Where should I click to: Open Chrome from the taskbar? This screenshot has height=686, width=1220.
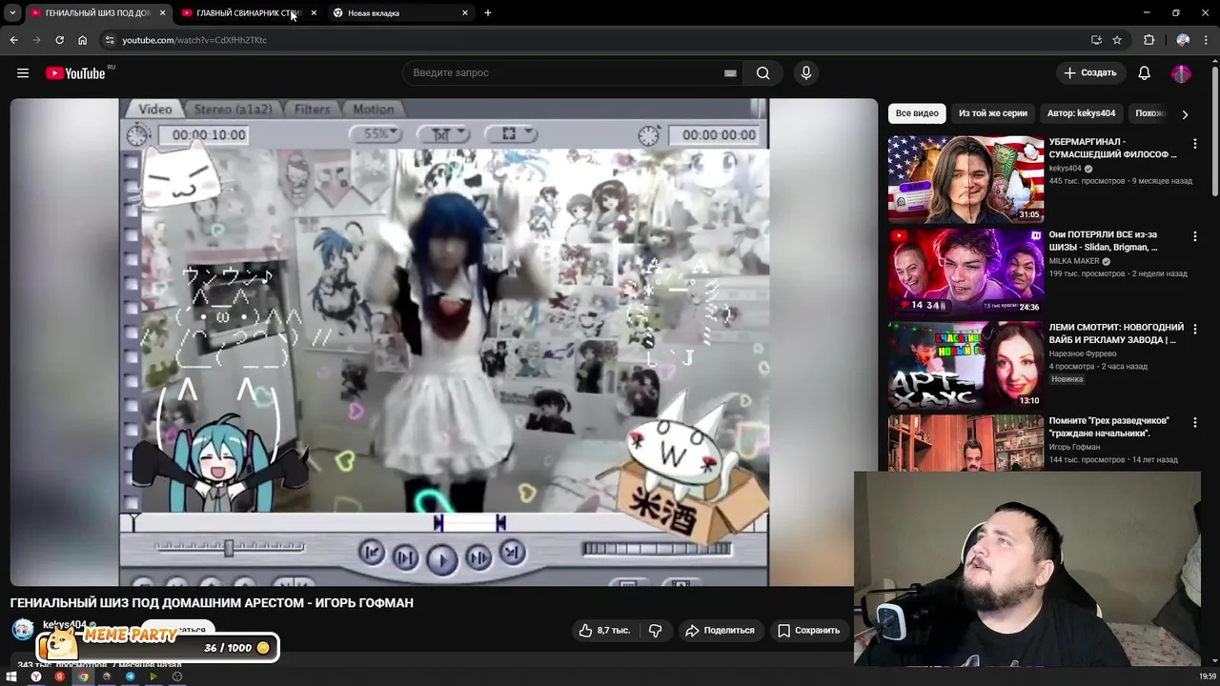click(83, 676)
